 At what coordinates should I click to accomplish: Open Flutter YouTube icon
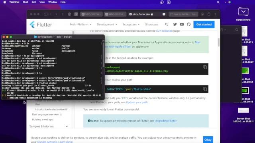coord(182,25)
